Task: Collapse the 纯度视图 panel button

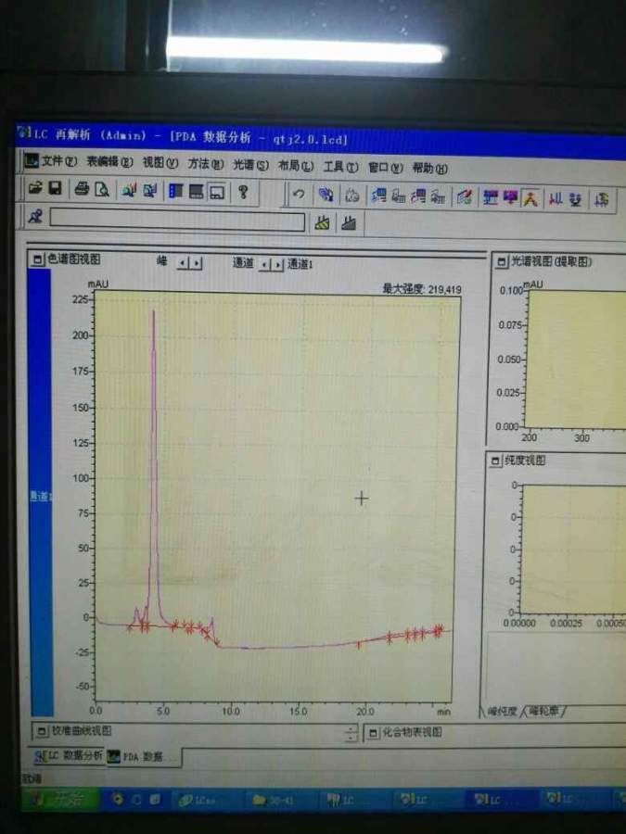Action: tap(495, 461)
